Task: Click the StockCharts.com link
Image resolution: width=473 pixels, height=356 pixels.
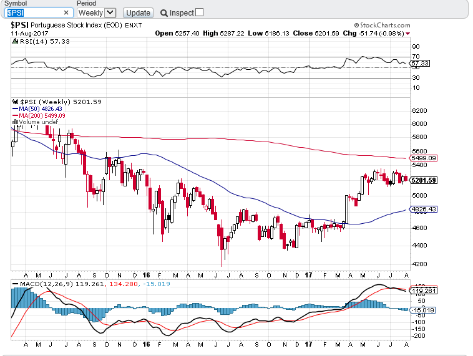Action: tap(382, 26)
